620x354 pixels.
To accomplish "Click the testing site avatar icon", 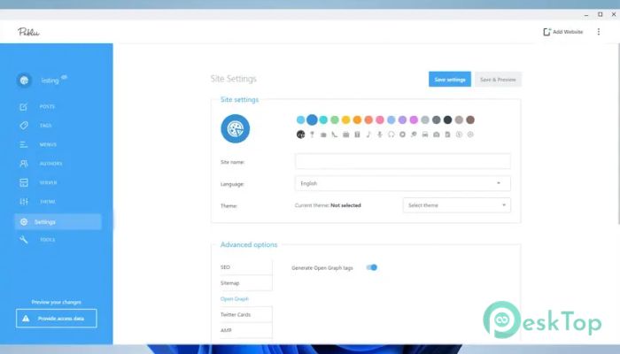I will coord(24,81).
